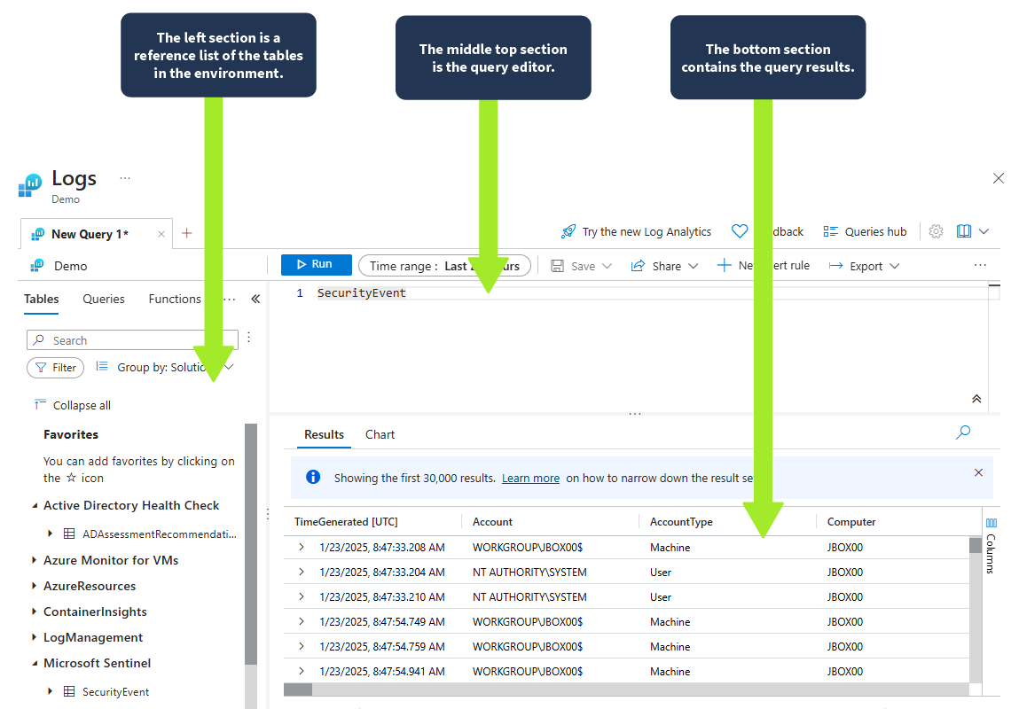This screenshot has width=1011, height=709.
Task: Expand Azure Monitor for VMs group
Action: click(x=35, y=560)
